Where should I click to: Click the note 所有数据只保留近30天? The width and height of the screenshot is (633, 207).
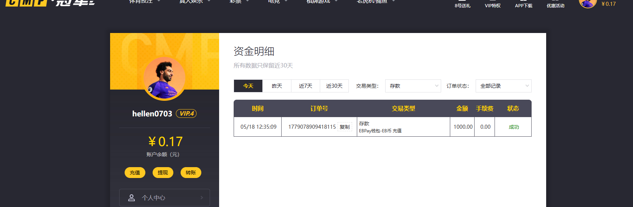click(x=263, y=66)
